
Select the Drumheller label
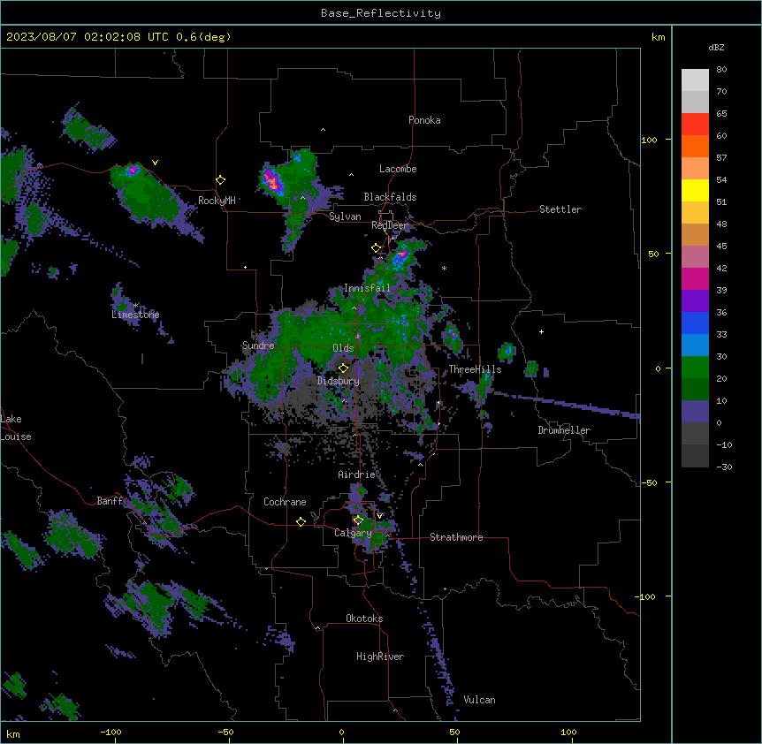pos(564,430)
